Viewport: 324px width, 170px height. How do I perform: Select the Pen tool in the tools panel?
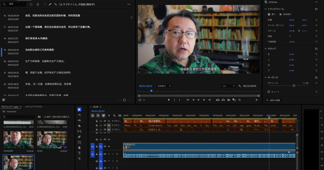[79, 137]
